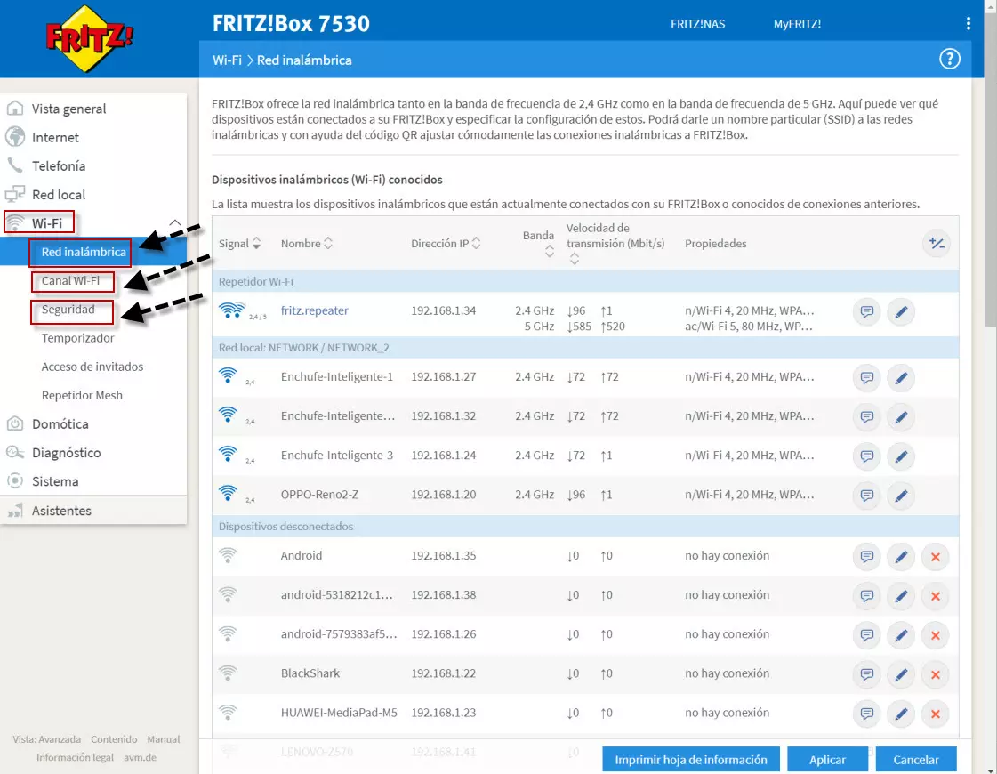Edit Enchufe-Inteligente-3 device
The height and width of the screenshot is (774, 997).
tap(901, 456)
